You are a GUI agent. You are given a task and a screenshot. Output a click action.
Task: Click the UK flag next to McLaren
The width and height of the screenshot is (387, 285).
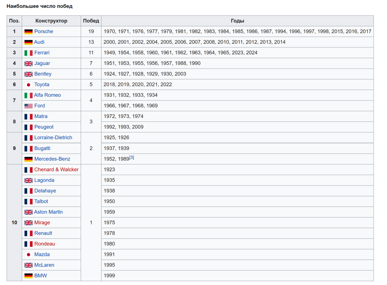[28, 265]
